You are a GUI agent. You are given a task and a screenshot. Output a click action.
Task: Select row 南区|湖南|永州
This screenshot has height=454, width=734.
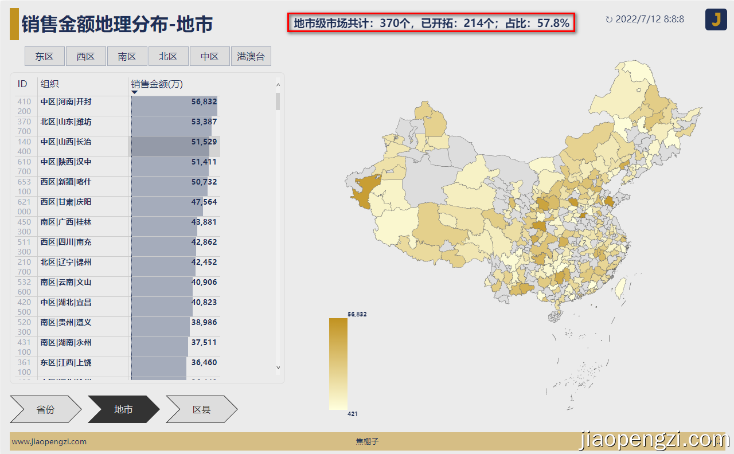[118, 347]
